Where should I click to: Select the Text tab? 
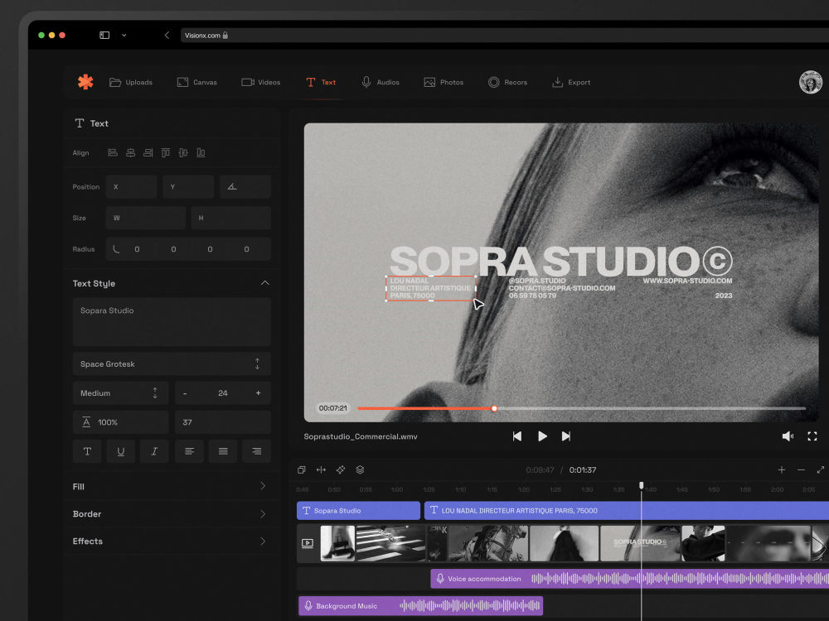click(x=320, y=82)
